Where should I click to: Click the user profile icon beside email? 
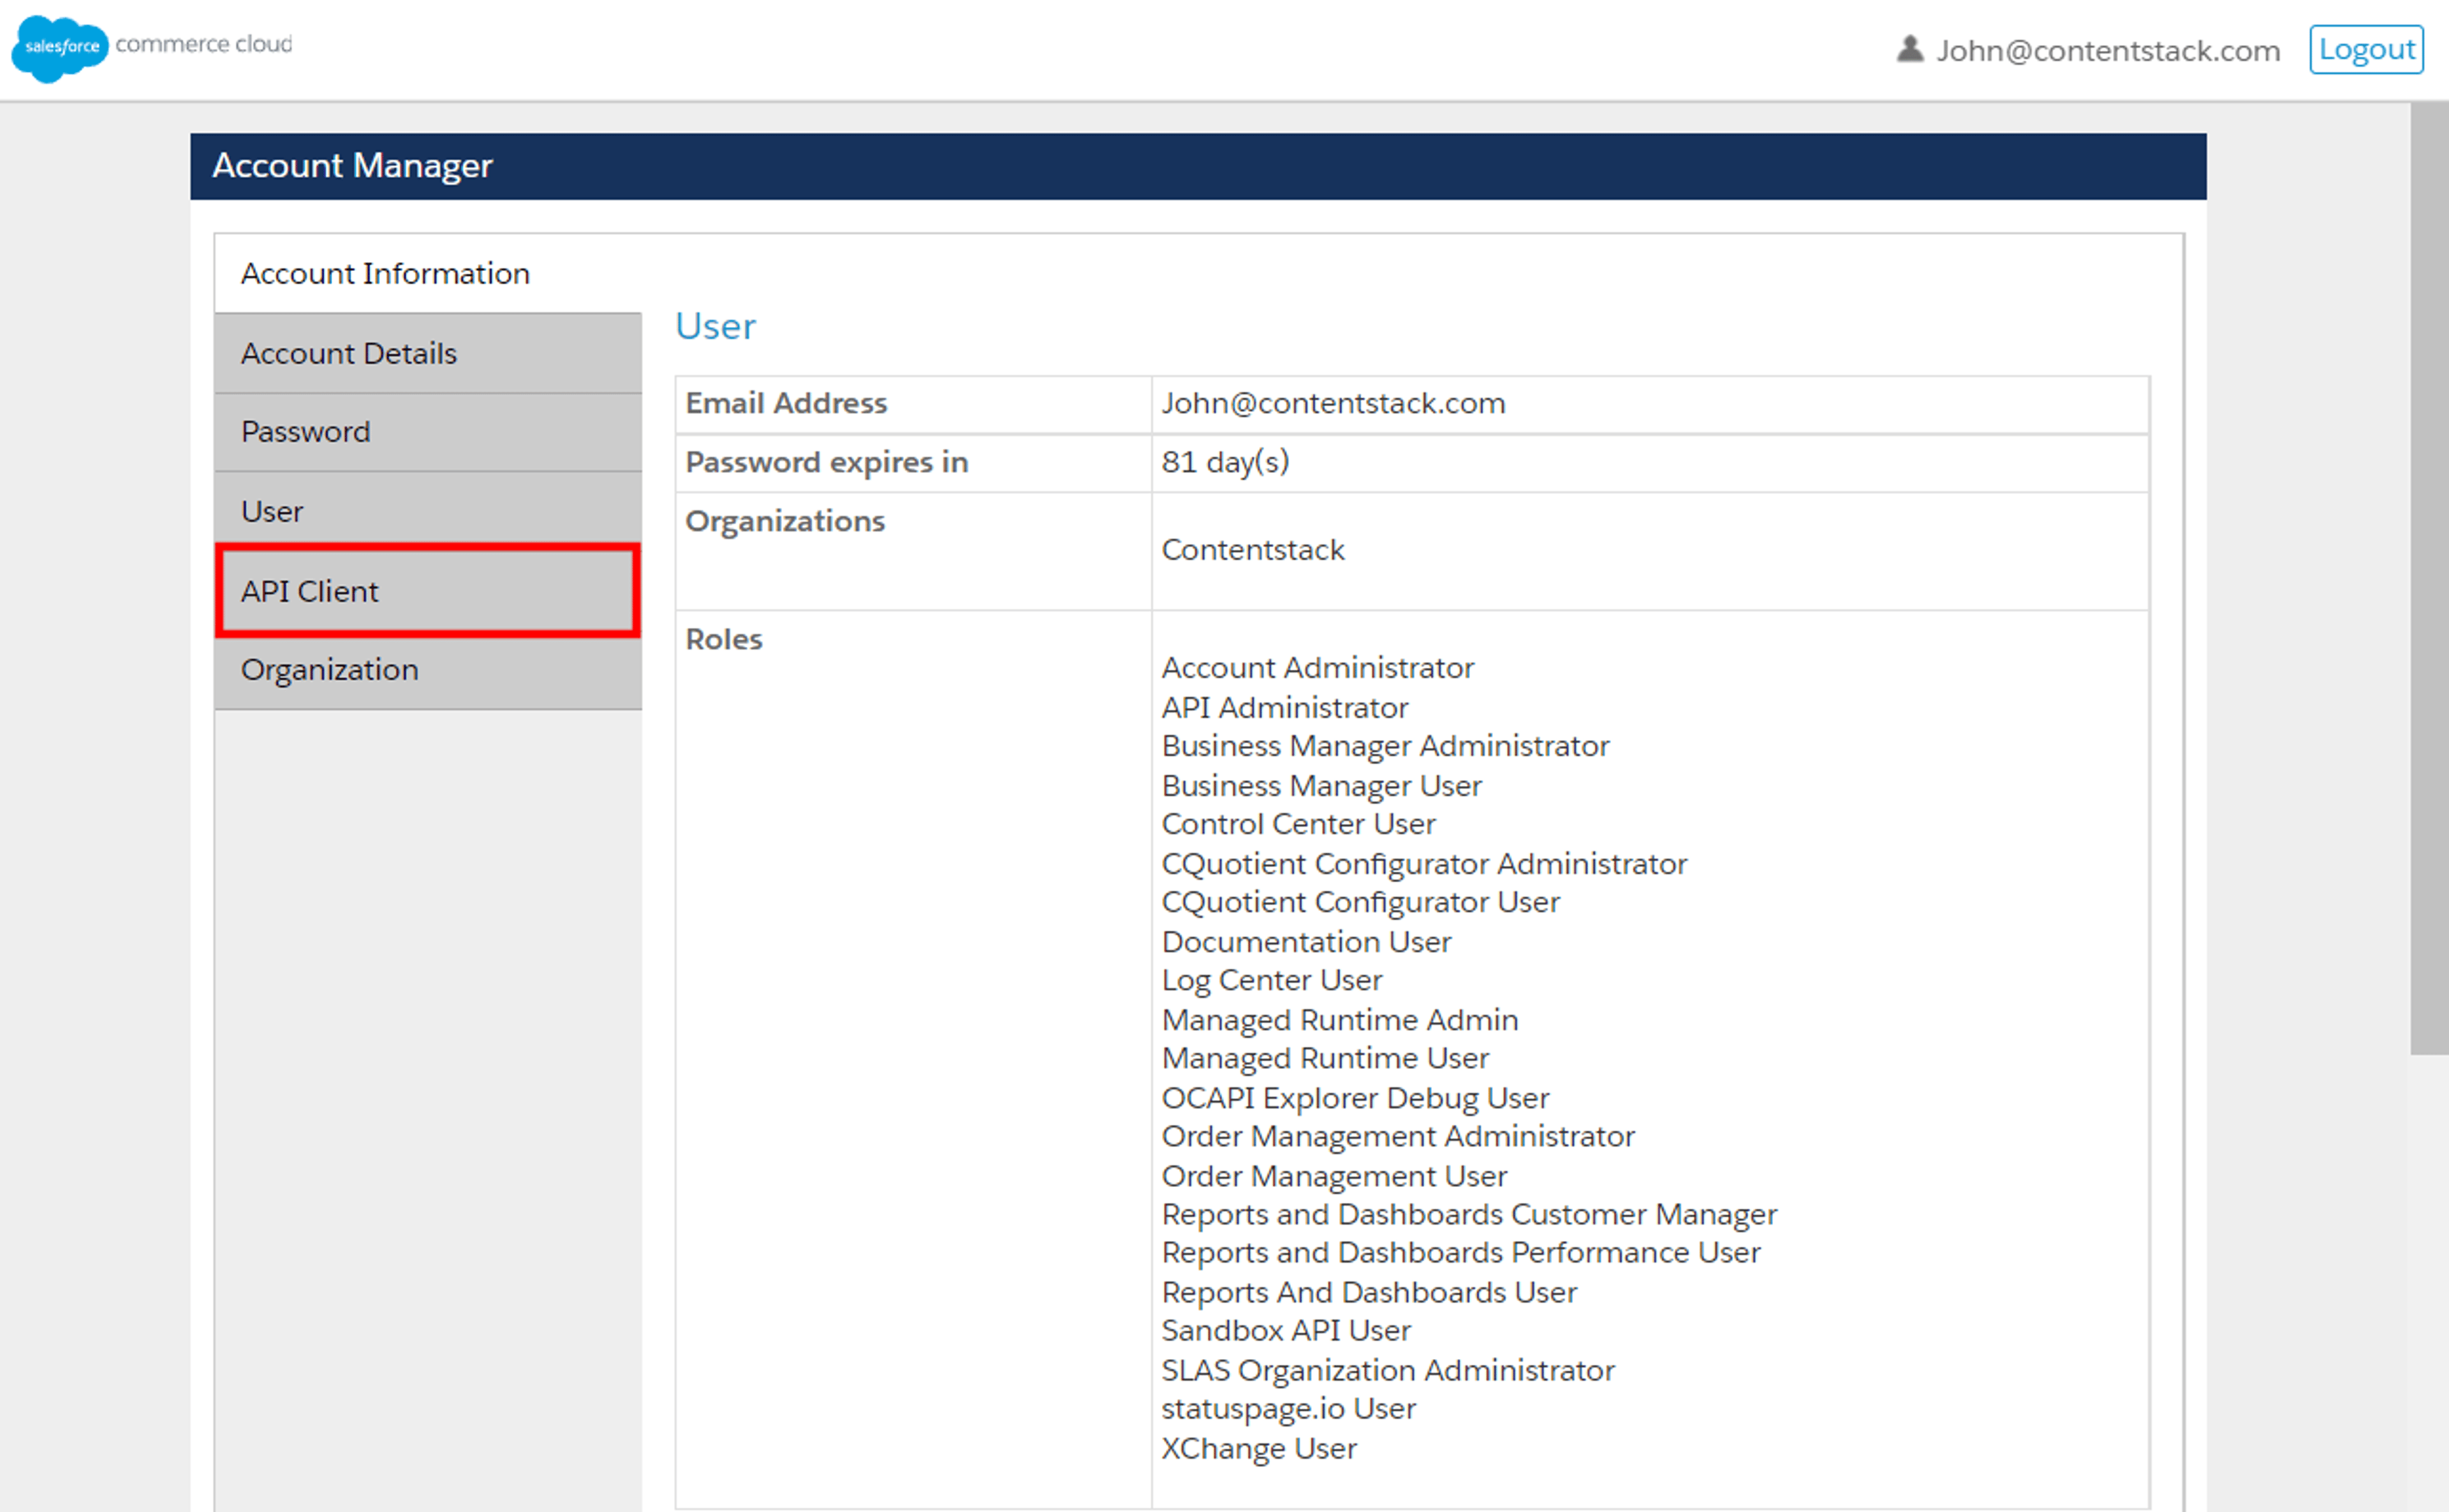[x=1910, y=49]
